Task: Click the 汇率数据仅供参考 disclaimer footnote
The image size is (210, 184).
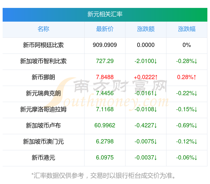Action: point(103,176)
